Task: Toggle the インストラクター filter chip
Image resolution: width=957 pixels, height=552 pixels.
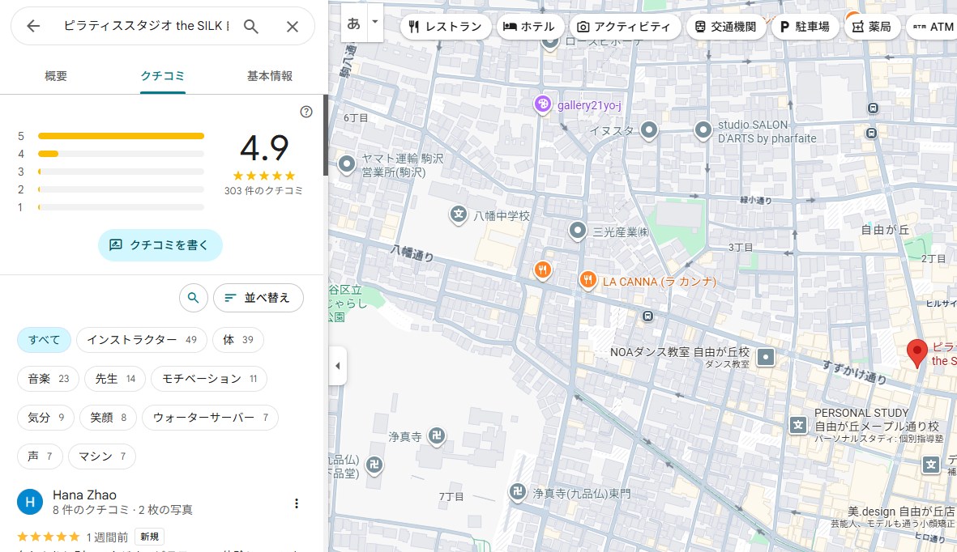Action: [x=142, y=340]
